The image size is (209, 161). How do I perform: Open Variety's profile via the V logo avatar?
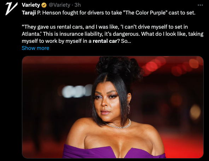[11, 8]
